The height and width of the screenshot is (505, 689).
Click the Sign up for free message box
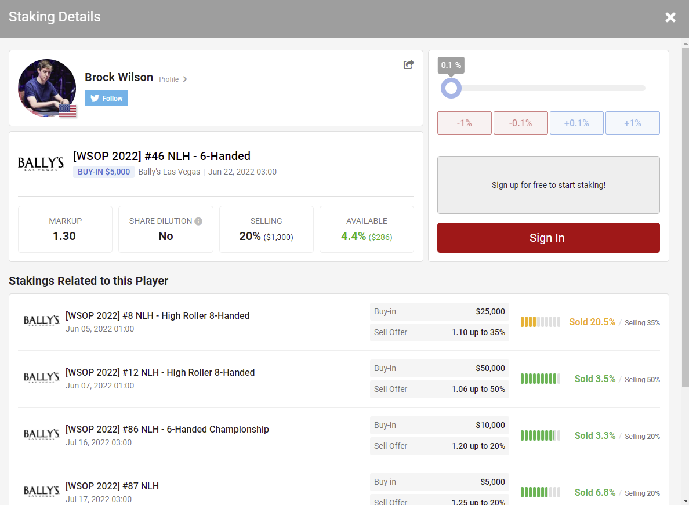pos(549,185)
